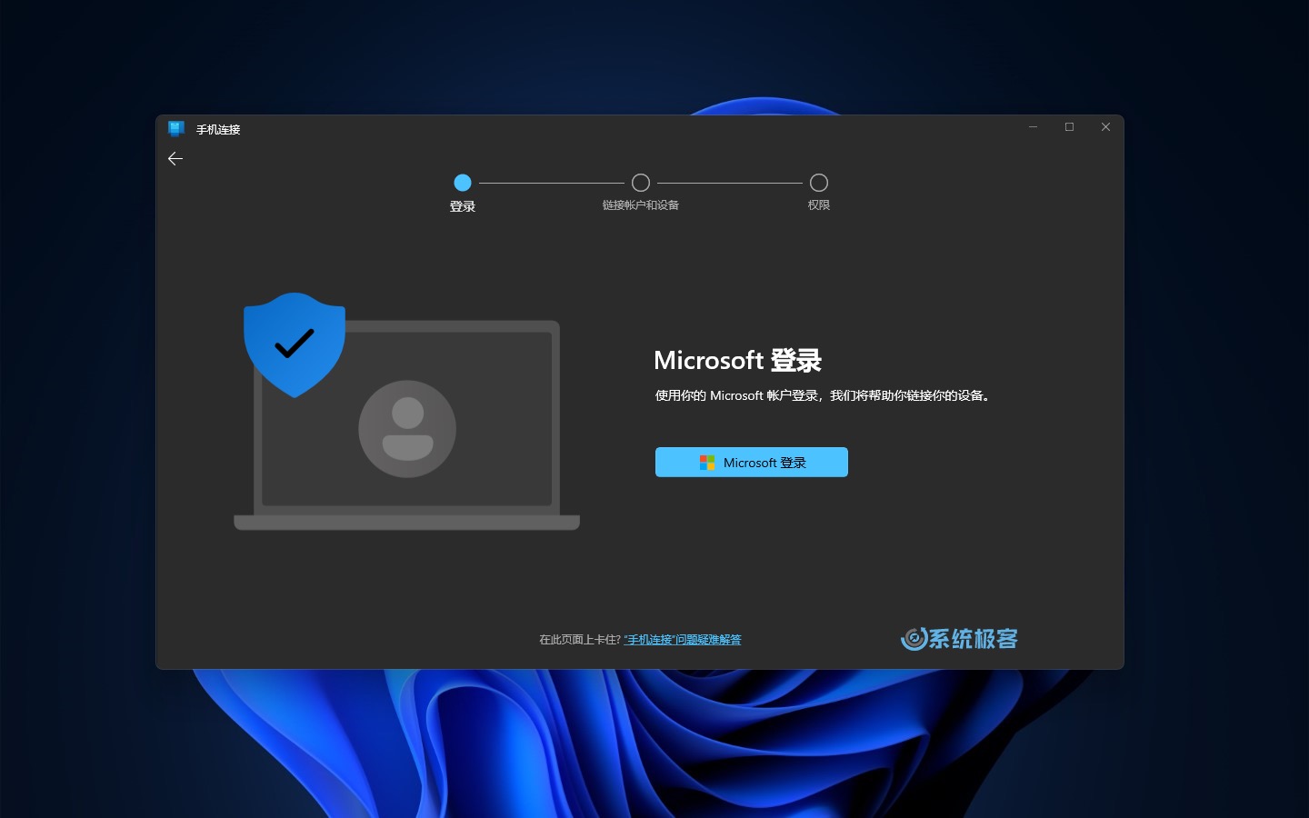Maximize the 手机连接 window
The image size is (1309, 818).
pos(1069,127)
